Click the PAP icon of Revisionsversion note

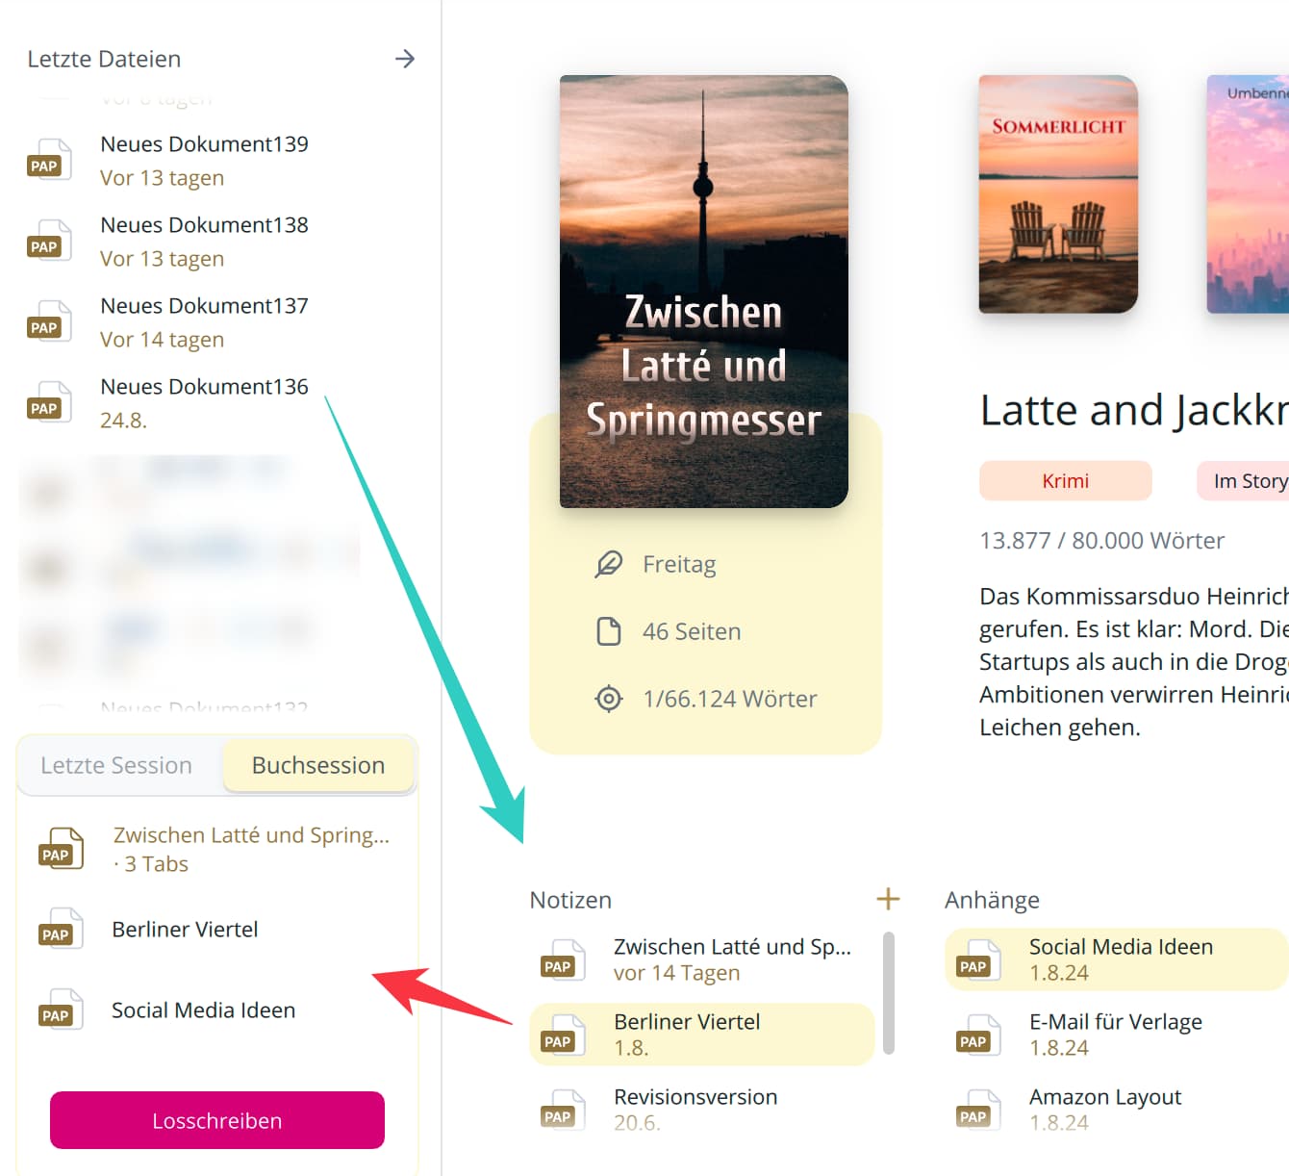pos(562,1111)
